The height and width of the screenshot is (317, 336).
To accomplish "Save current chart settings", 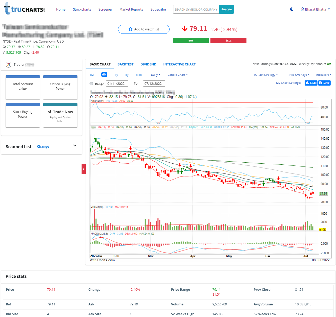I will pyautogui.click(x=324, y=83).
